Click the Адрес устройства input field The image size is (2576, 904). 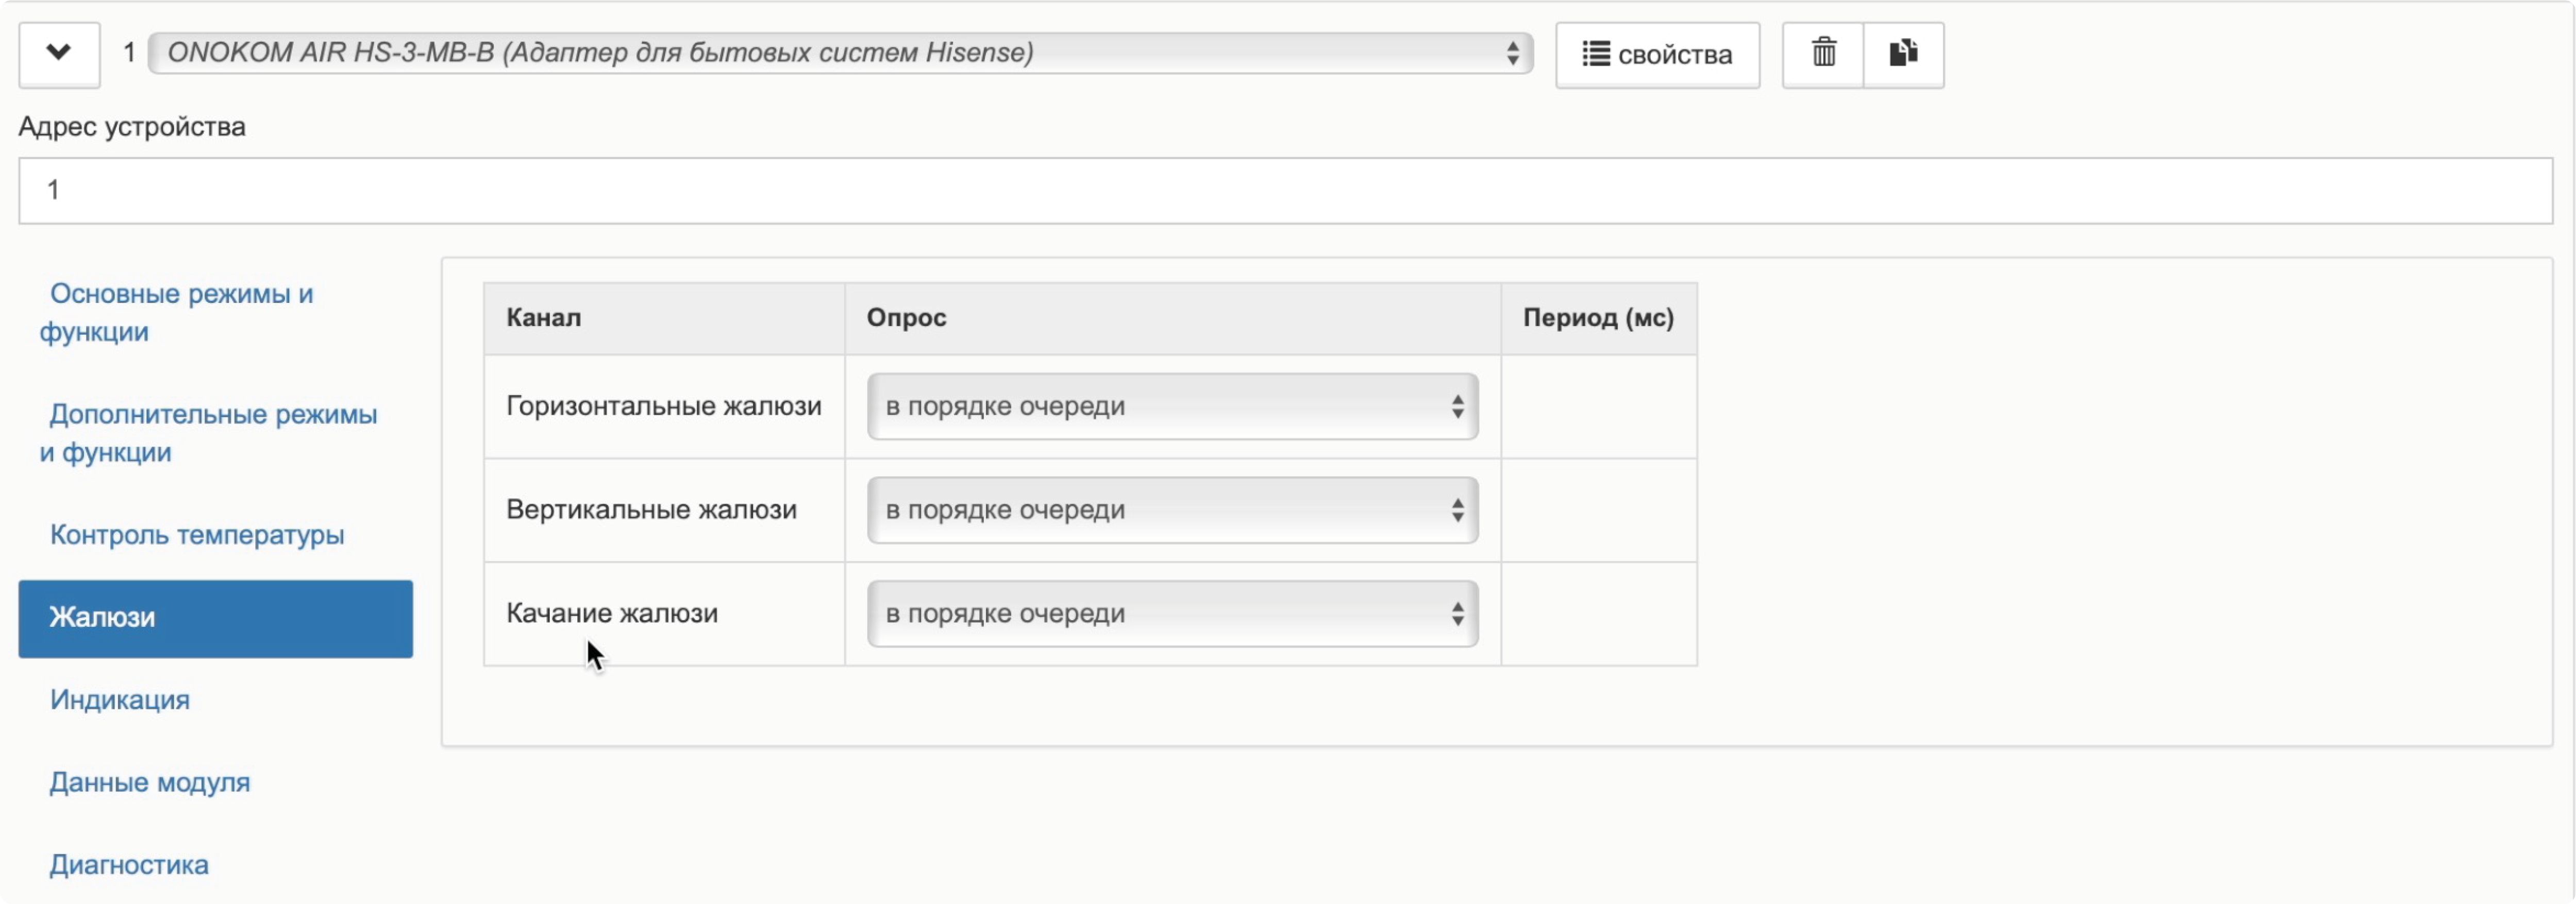tap(1284, 190)
